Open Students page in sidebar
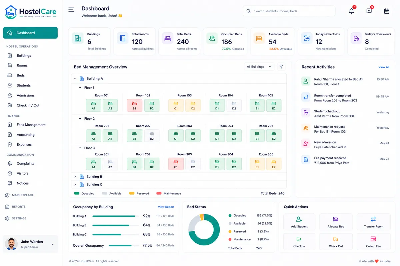Viewport: 400px width, 266px height. (x=24, y=85)
